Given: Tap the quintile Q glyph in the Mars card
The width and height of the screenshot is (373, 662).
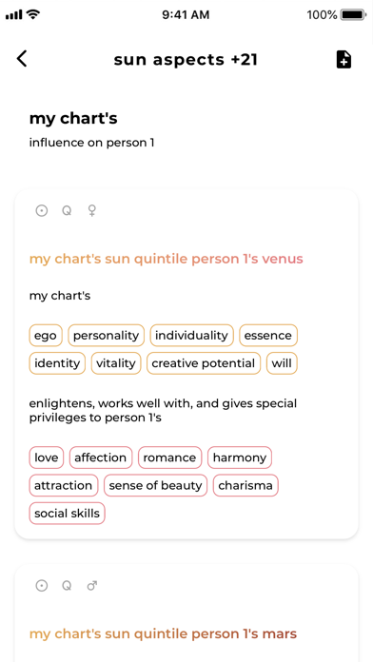Looking at the screenshot, I should coord(67,586).
